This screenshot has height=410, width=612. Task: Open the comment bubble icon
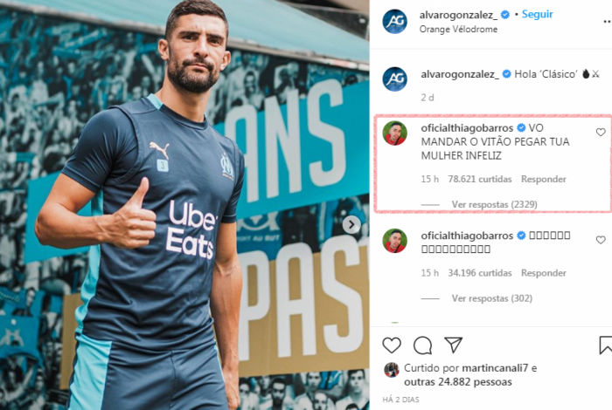tap(422, 345)
